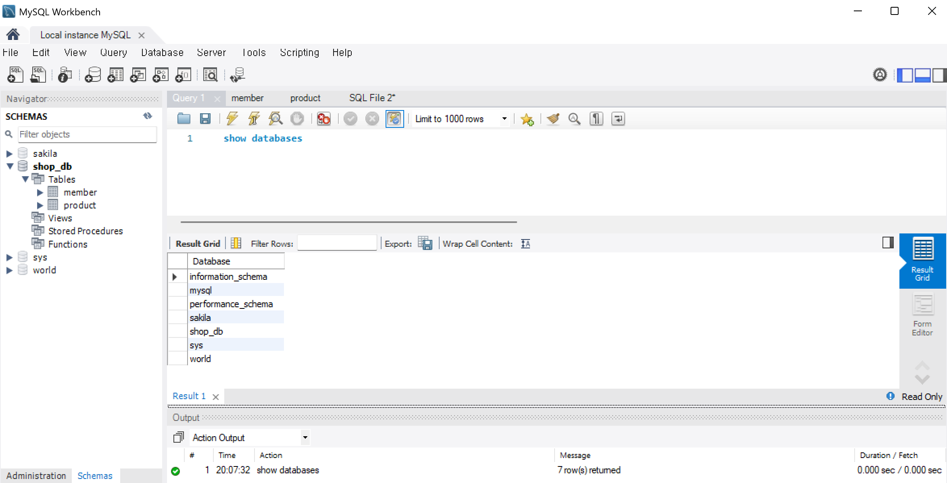Execute the SQL script lightning icon
Screen dimensions: 947x483
coord(232,119)
